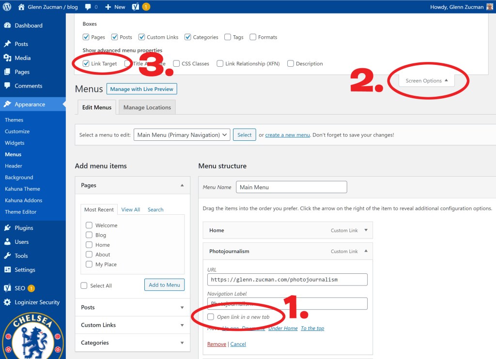Switch to View All pages tab
Screen dimensions: 496x359
tap(130, 210)
